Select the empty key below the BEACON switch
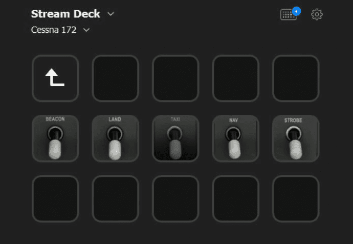The width and height of the screenshot is (353, 244). [55, 199]
